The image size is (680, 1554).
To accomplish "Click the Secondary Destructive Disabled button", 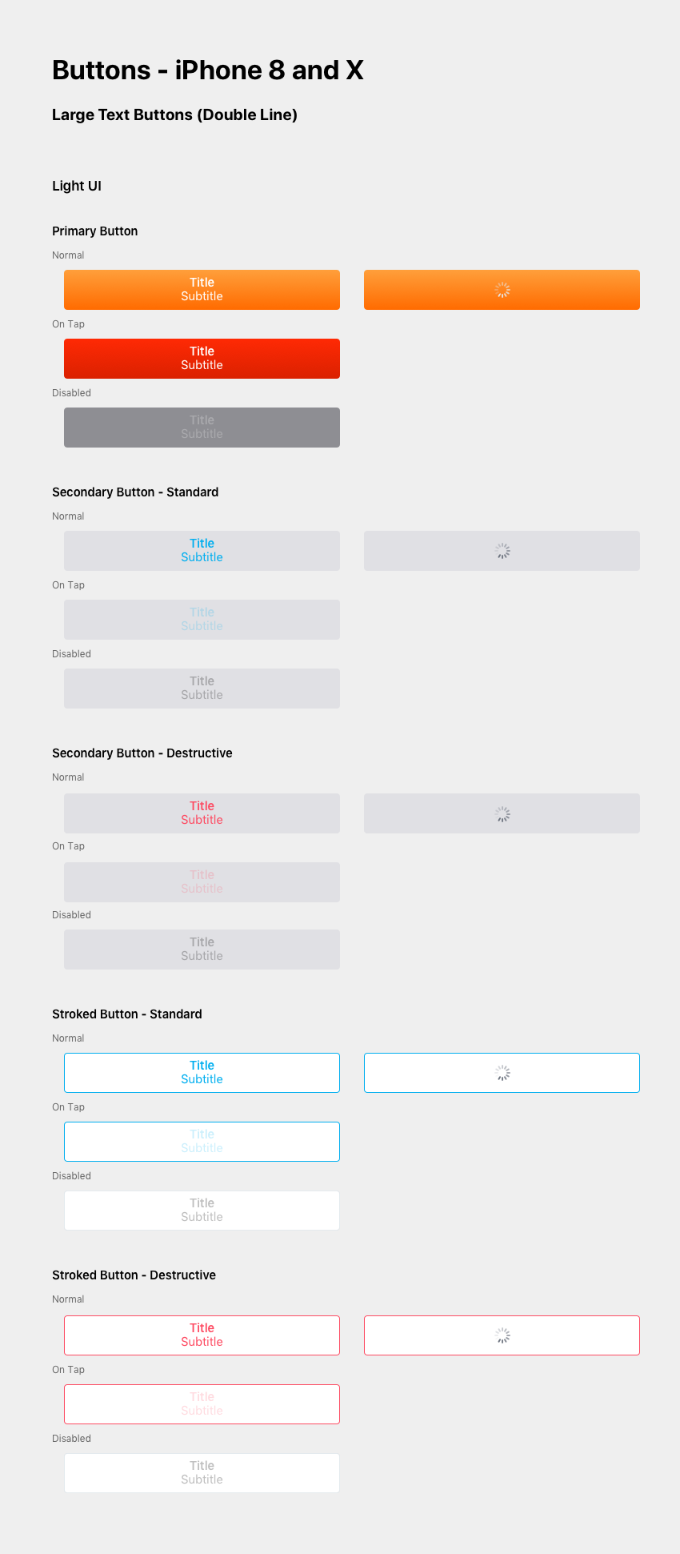I will tap(202, 950).
